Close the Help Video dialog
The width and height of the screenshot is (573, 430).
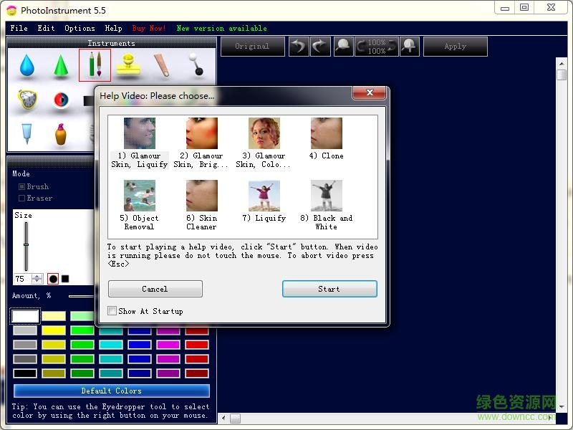pyautogui.click(x=369, y=92)
